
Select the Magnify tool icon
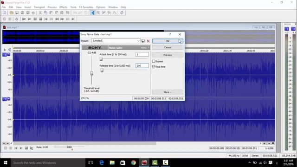[x=98, y=13]
